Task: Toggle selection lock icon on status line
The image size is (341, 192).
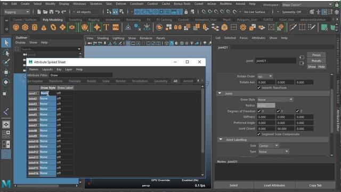Action: click(x=186, y=12)
